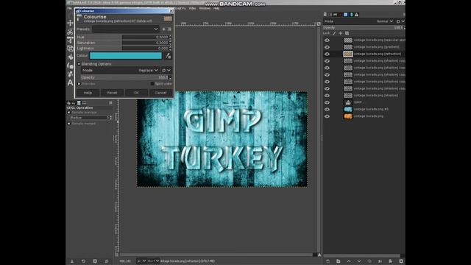Delete tool options preset icon
471x265 pixels.
95,261
